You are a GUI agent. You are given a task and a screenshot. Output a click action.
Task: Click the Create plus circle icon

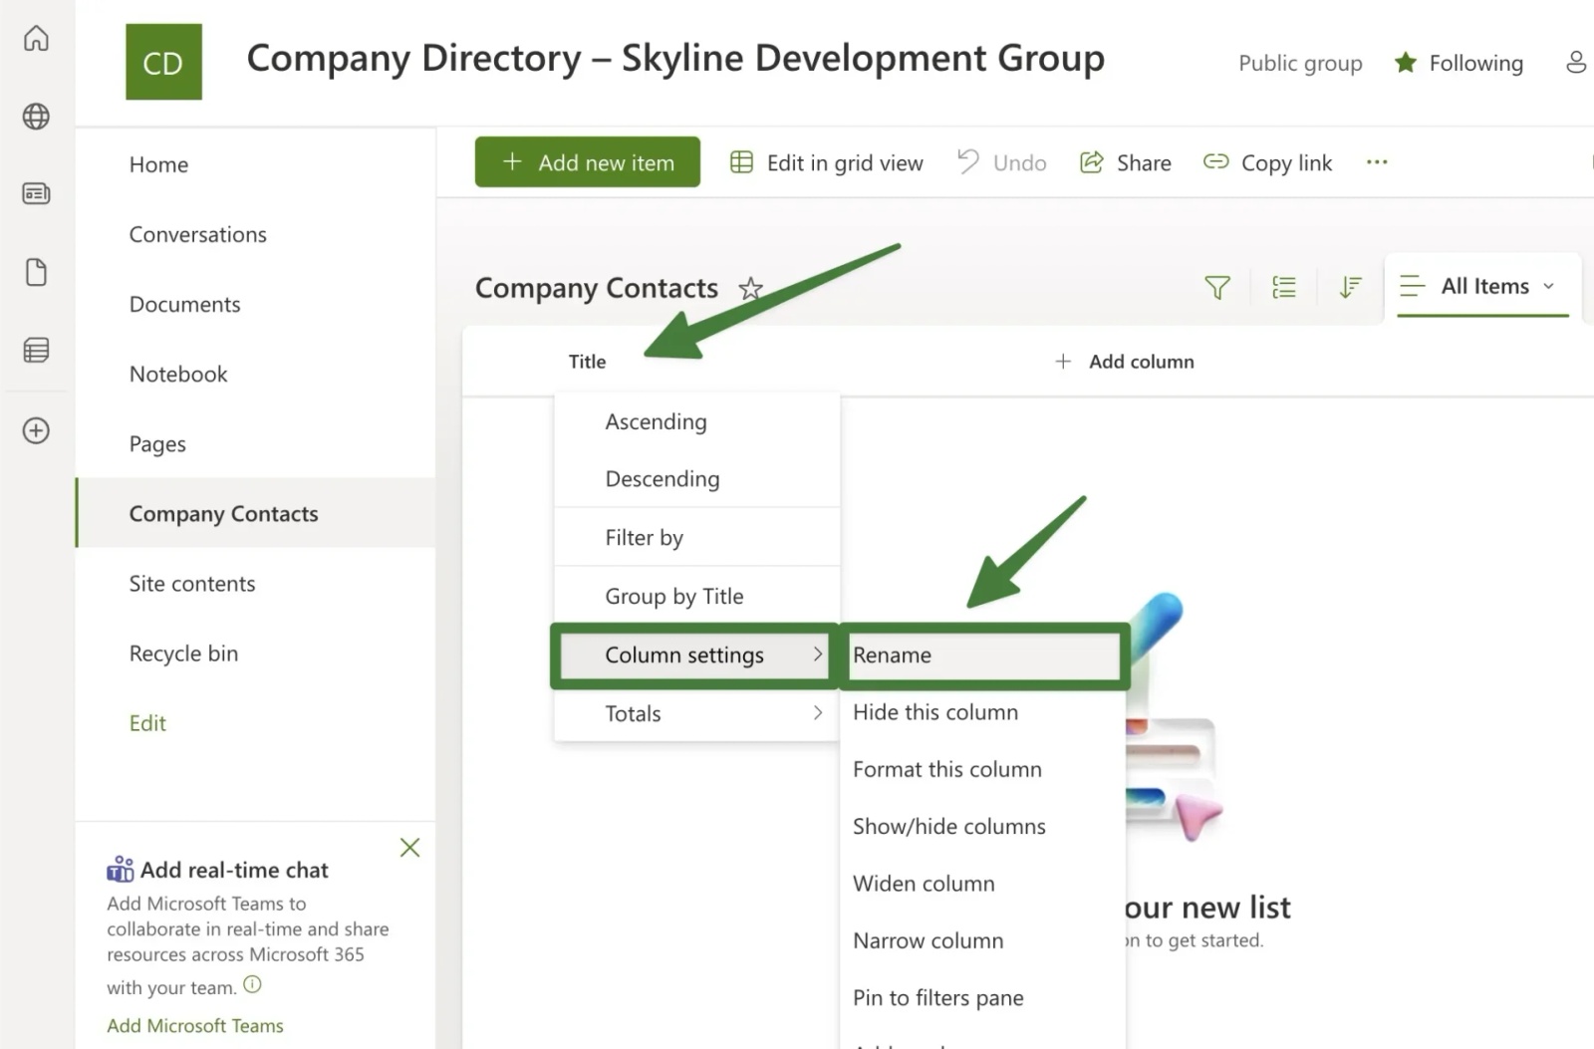(x=36, y=430)
